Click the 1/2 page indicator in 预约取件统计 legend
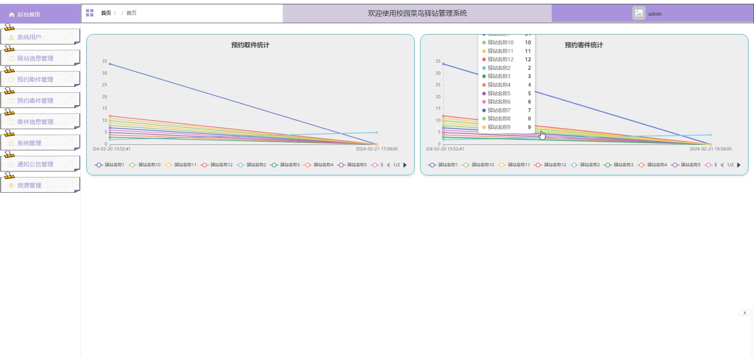 coord(397,165)
